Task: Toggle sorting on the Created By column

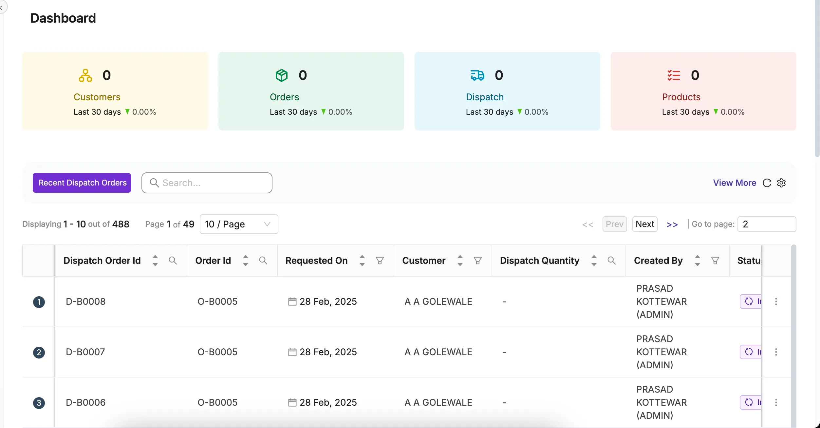Action: (x=697, y=260)
